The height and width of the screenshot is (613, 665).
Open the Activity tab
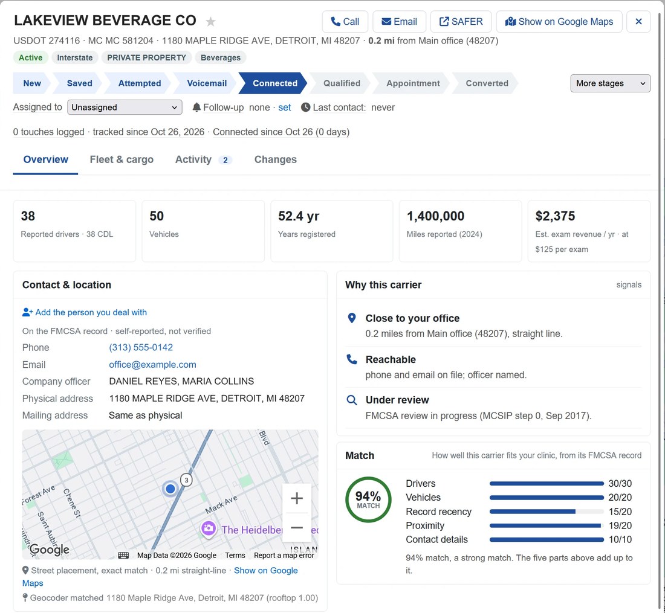[x=203, y=159]
